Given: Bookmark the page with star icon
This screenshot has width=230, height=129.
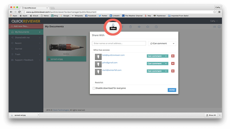Looking at the screenshot, I should pyautogui.click(x=215, y=12).
